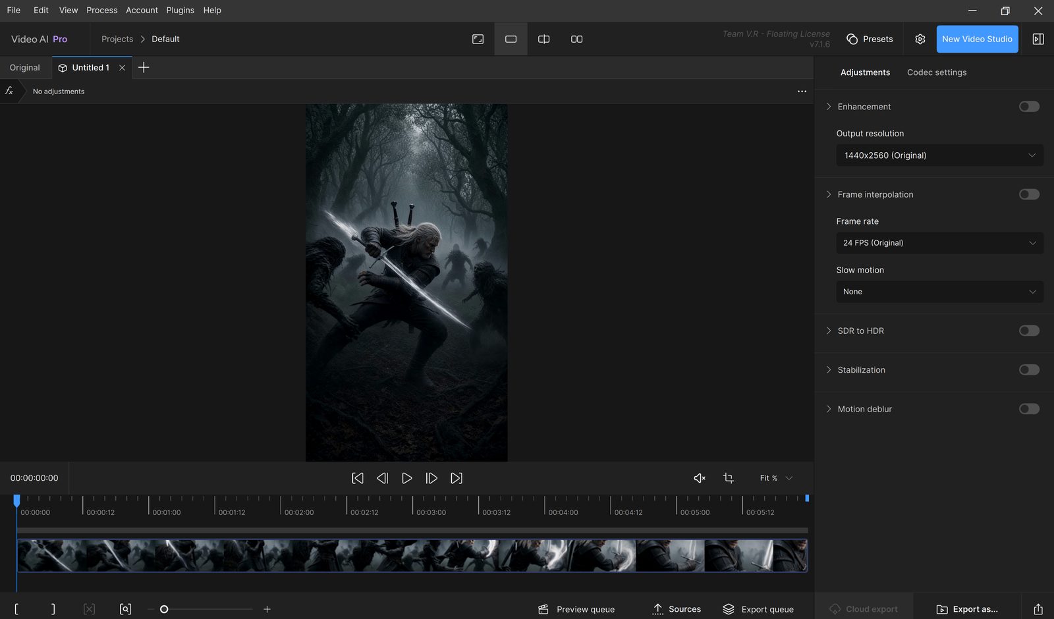The image size is (1054, 619).
Task: Expand the Enhancement section
Action: click(x=829, y=107)
